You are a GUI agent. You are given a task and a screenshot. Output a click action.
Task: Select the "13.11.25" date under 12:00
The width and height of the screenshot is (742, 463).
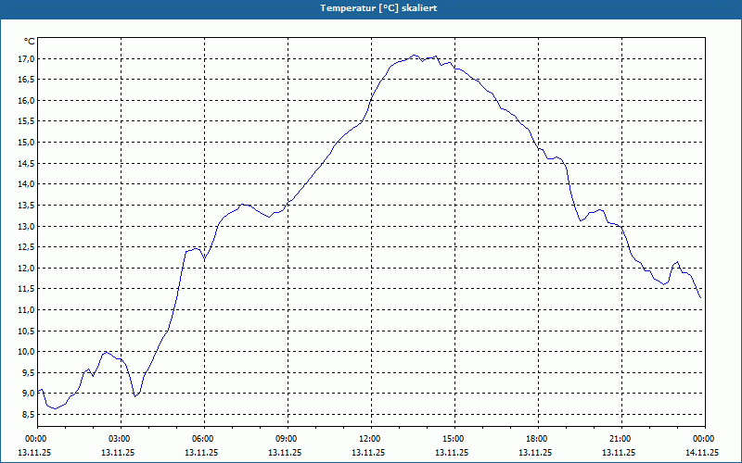point(368,452)
